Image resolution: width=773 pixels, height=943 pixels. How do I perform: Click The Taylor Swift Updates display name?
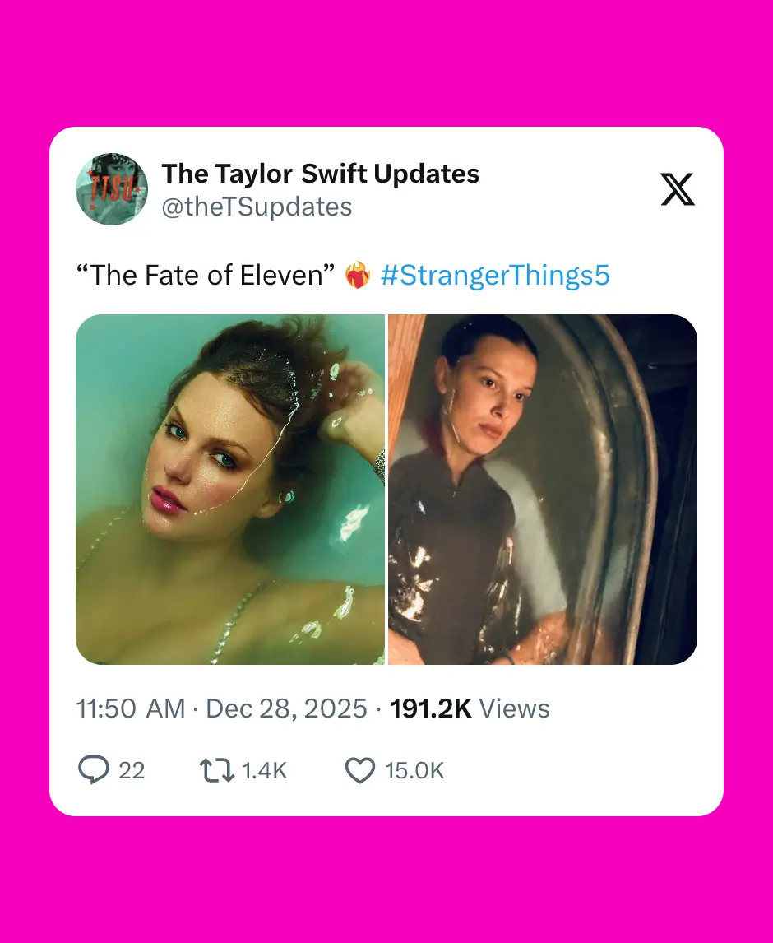tap(320, 174)
